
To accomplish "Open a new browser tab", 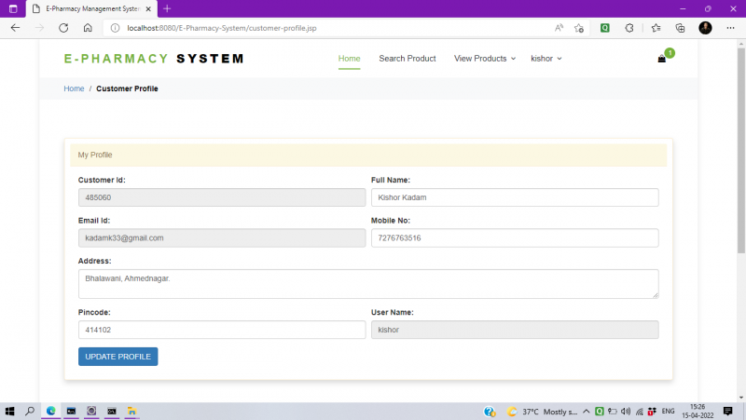I will 167,8.
